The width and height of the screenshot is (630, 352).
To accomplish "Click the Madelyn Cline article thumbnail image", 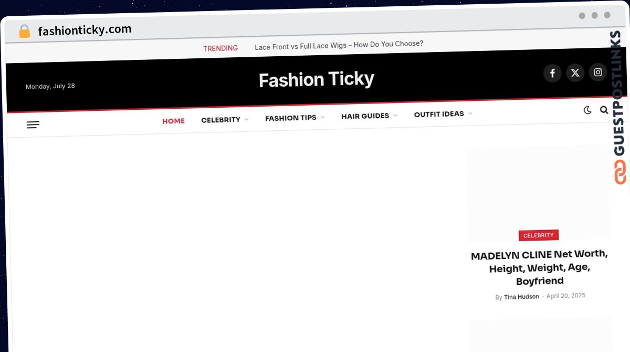I will click(538, 192).
